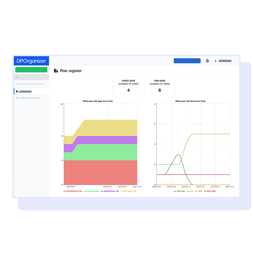Toggle Financial risk legend series
Image resolution: width=253 pixels, height=253 pixels.
tap(91, 191)
